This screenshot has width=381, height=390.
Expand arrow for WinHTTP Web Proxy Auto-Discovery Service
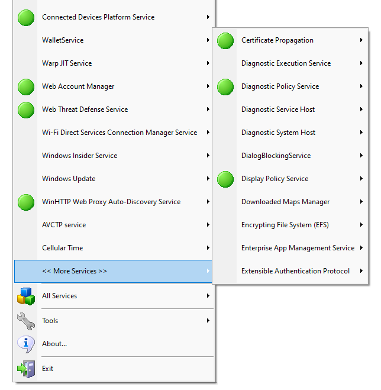[208, 202]
